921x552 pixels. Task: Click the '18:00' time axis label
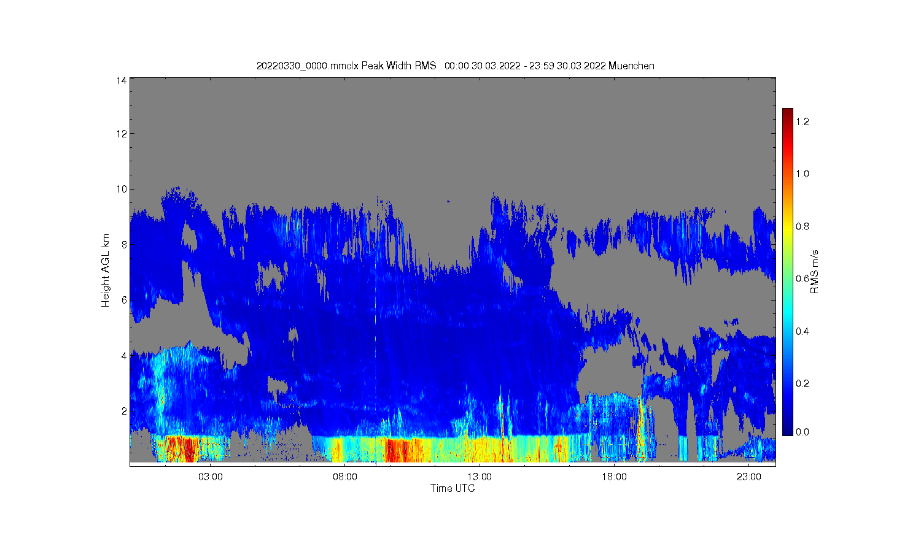click(x=614, y=477)
